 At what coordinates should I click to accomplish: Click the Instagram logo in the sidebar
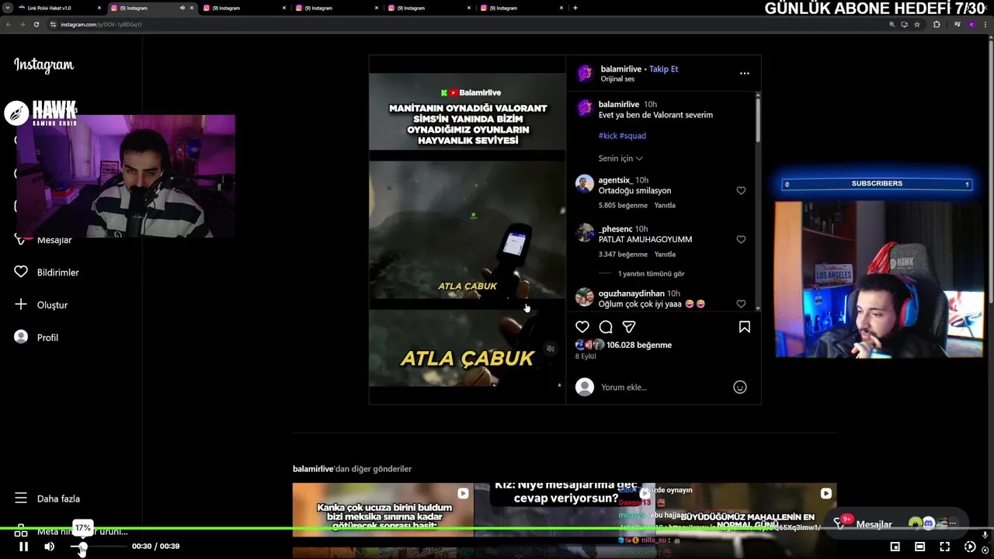point(43,65)
